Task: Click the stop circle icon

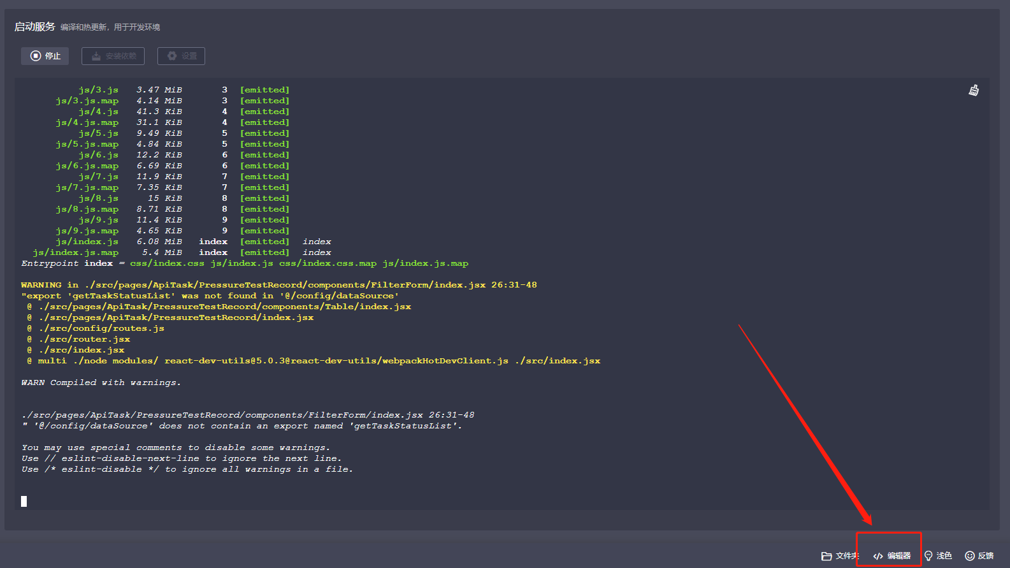Action: 36,56
